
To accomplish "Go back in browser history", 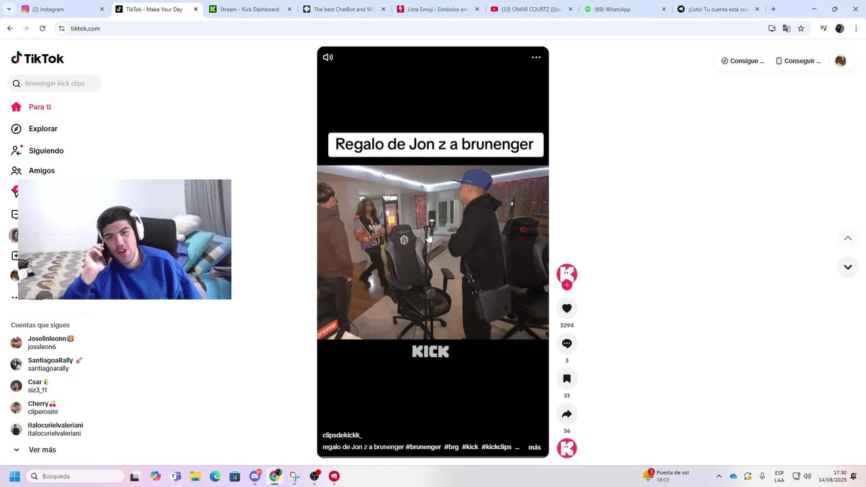I will [9, 28].
